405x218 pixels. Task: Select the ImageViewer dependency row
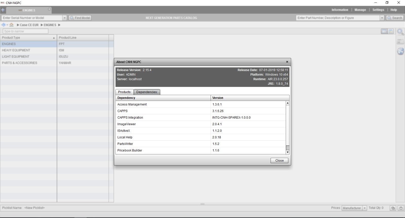tap(201, 124)
